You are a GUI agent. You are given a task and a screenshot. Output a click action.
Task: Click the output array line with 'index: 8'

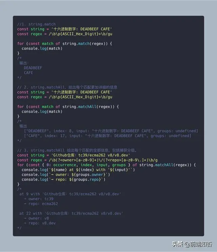tap(111, 131)
